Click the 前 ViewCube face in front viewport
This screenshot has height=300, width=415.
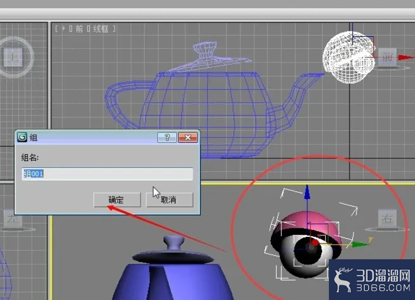pos(387,57)
